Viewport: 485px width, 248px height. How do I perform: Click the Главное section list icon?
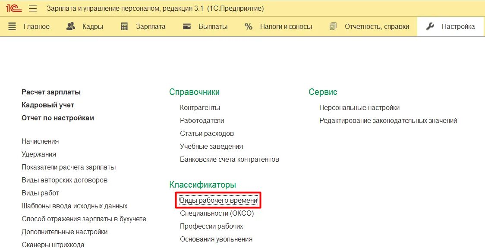click(12, 27)
